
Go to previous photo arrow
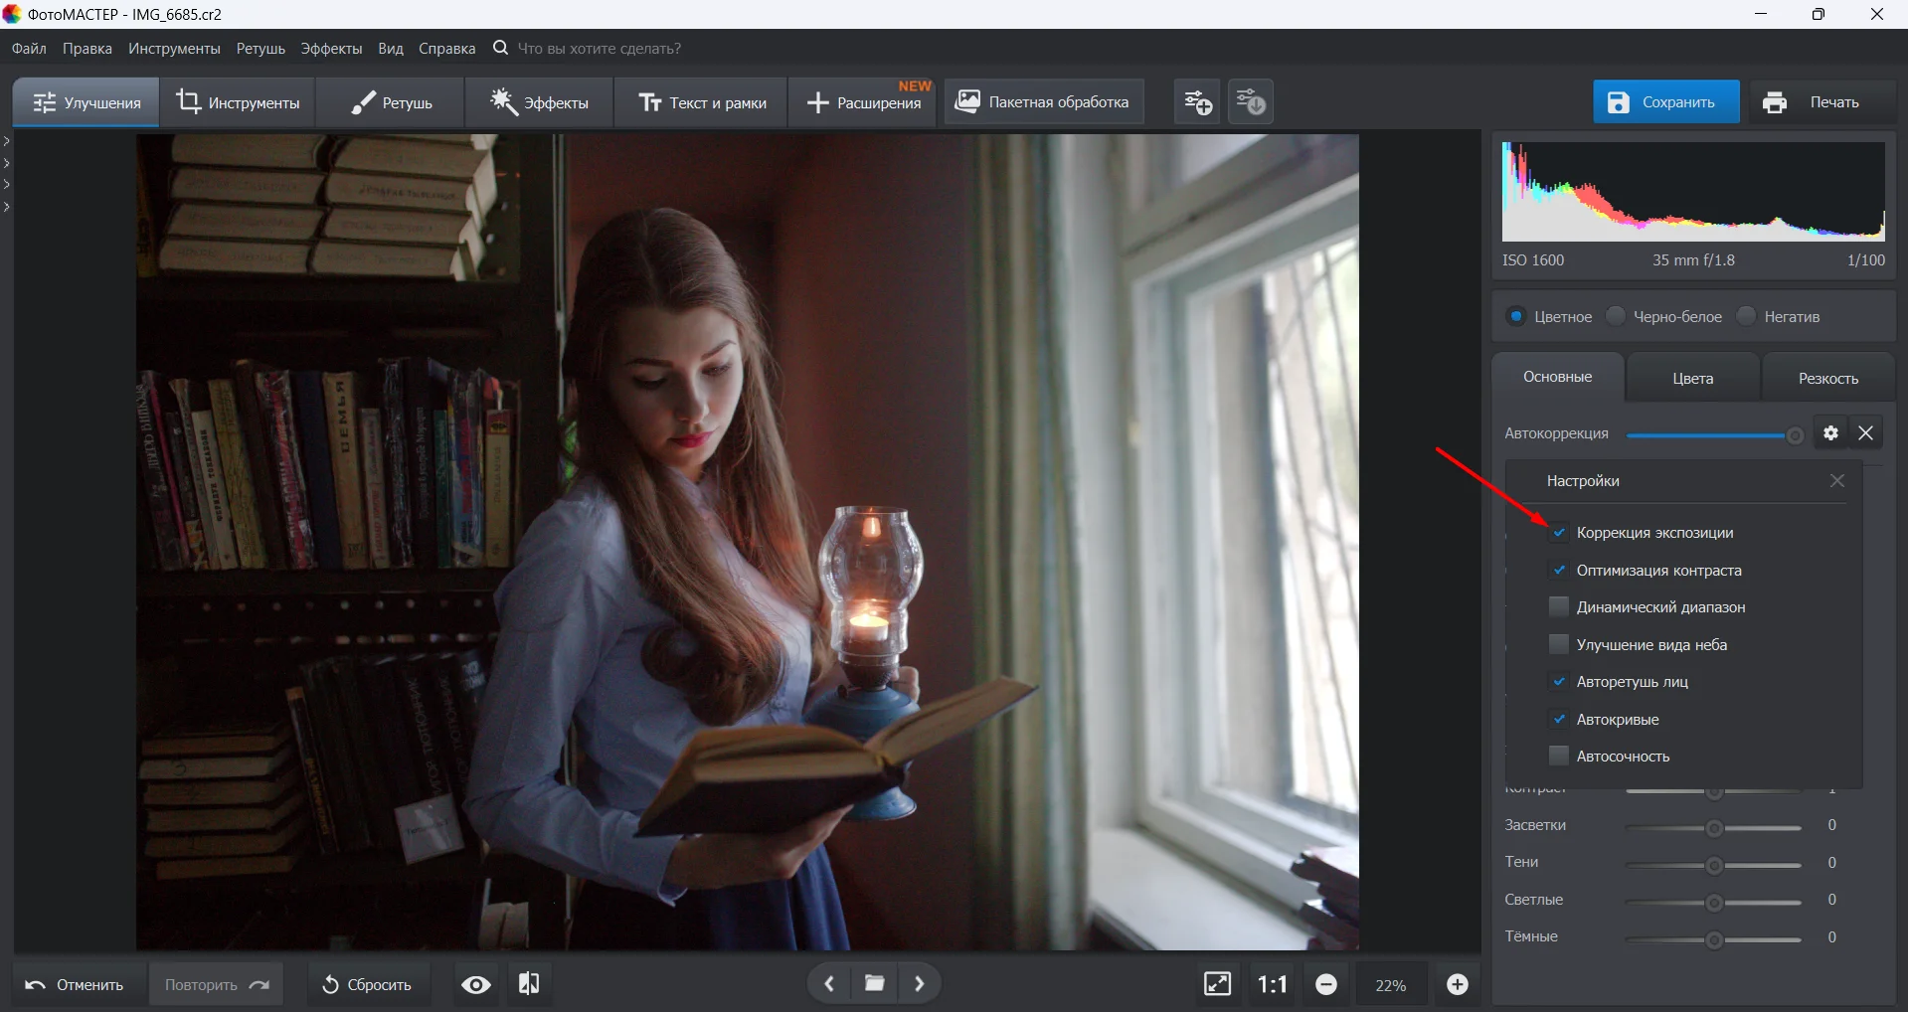click(829, 983)
